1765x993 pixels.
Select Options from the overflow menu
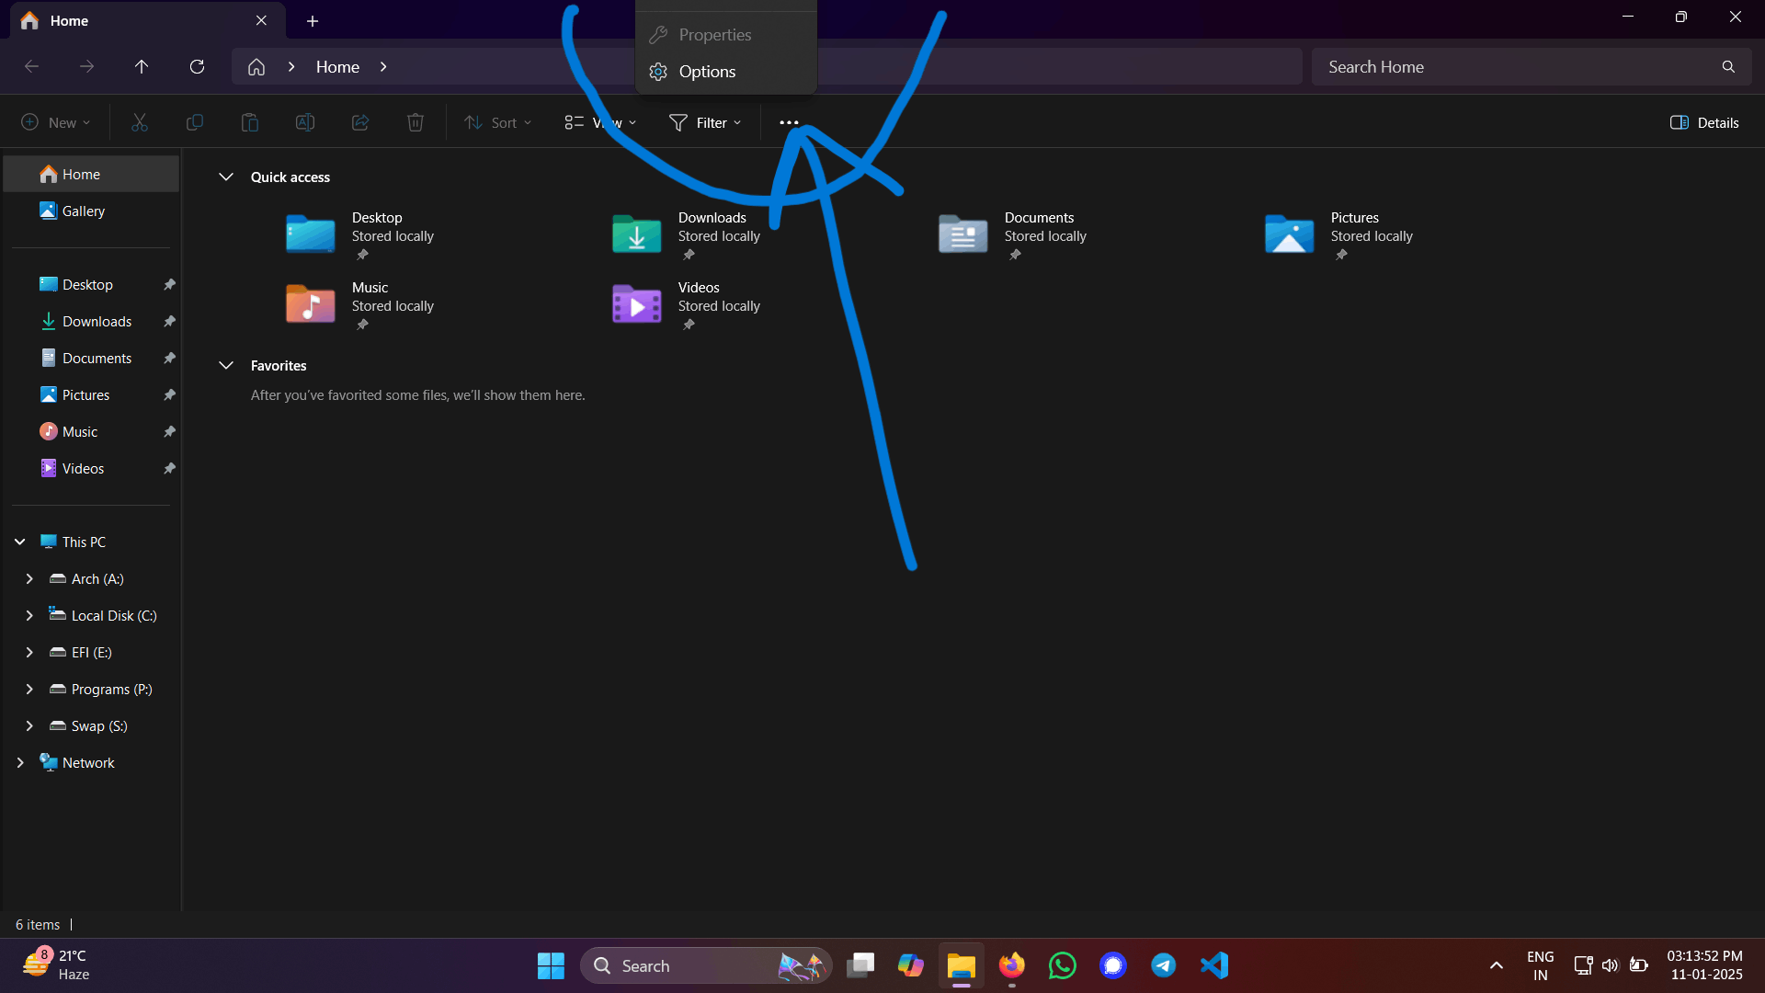click(706, 72)
